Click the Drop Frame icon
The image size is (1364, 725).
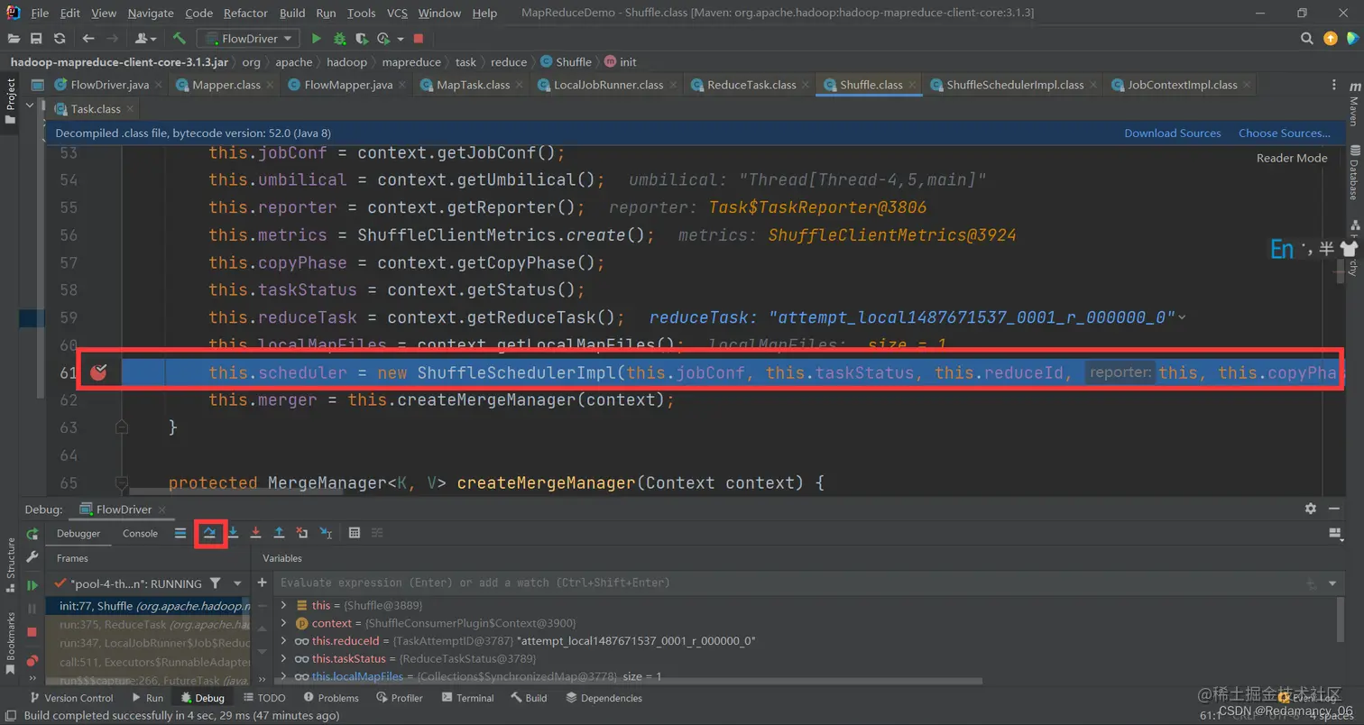click(303, 533)
